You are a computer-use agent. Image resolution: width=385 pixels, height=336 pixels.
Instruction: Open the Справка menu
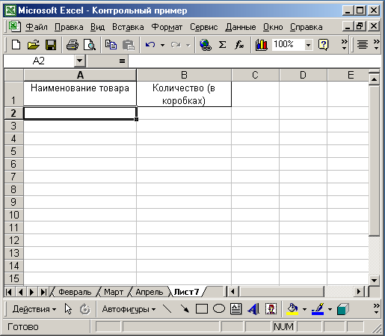(306, 27)
